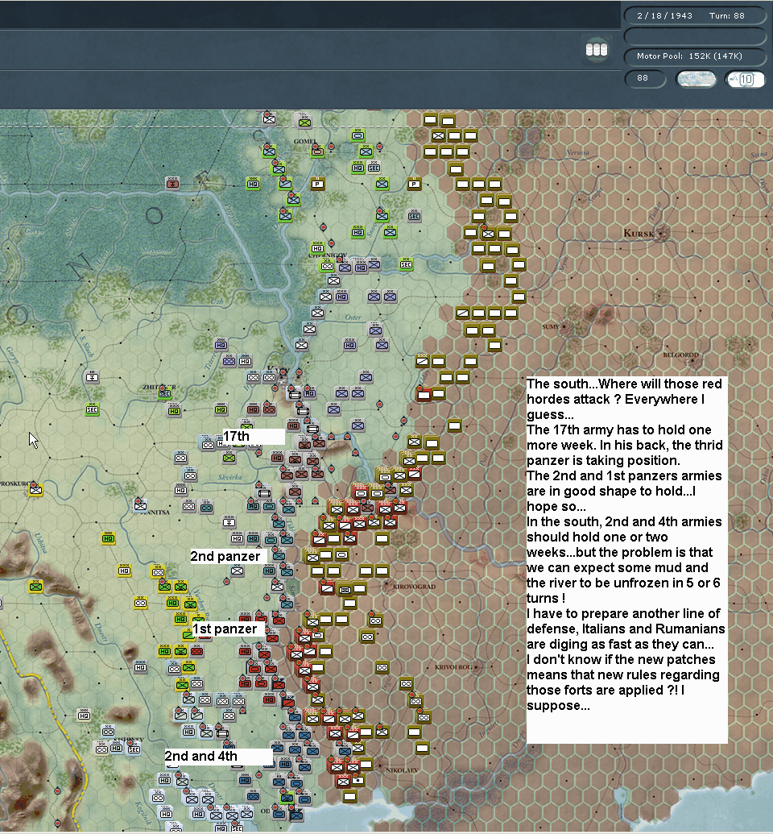
Task: Click the 88 value button below the date
Action: (x=644, y=78)
